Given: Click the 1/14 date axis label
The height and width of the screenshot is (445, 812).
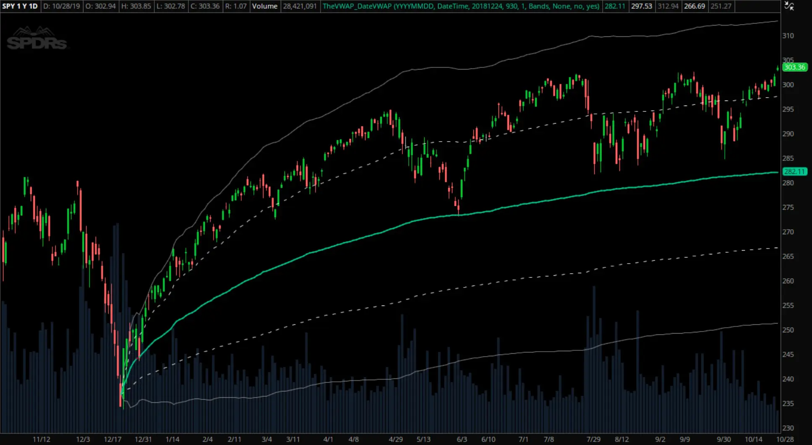Looking at the screenshot, I should (x=172, y=440).
